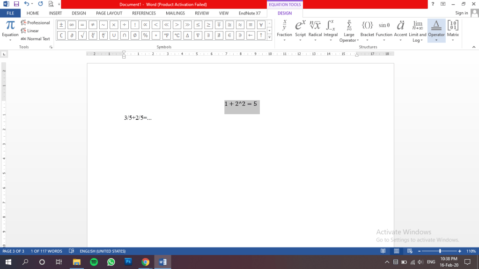Open the REFERENCES ribbon tab
479x269 pixels.
point(144,13)
